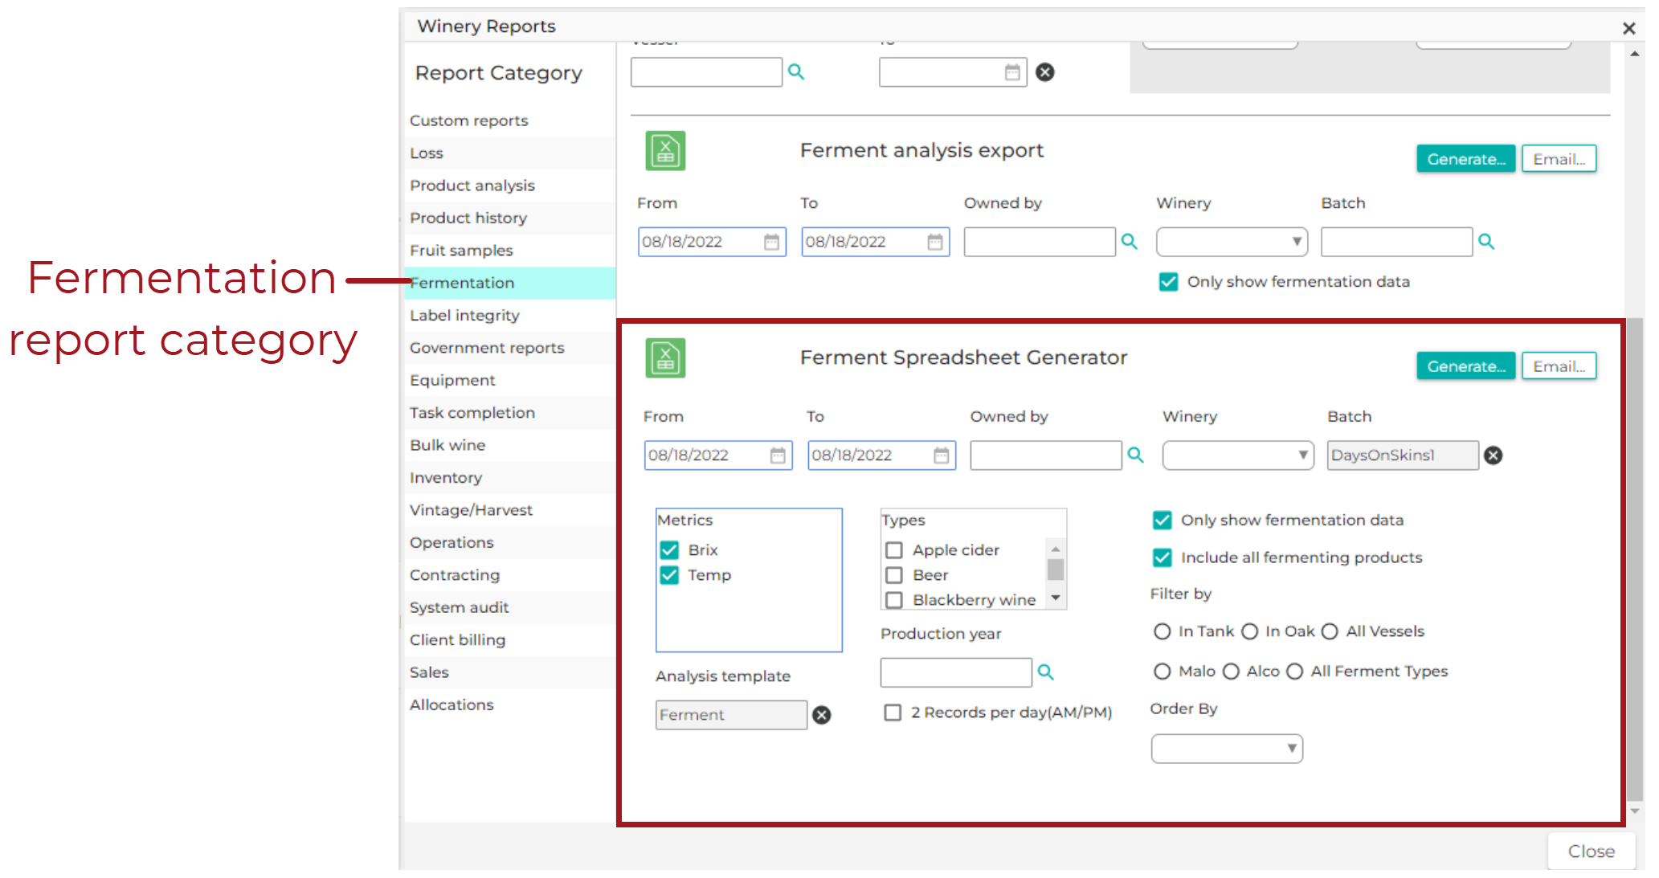The width and height of the screenshot is (1659, 878).
Task: Open Production year search lookup
Action: tap(1045, 672)
